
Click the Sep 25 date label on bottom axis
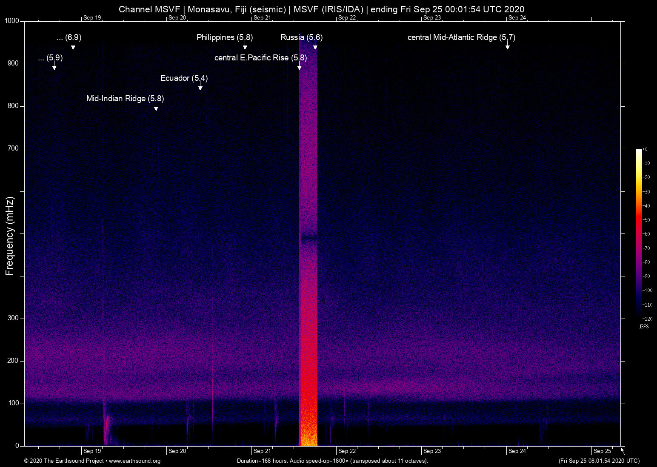[602, 451]
